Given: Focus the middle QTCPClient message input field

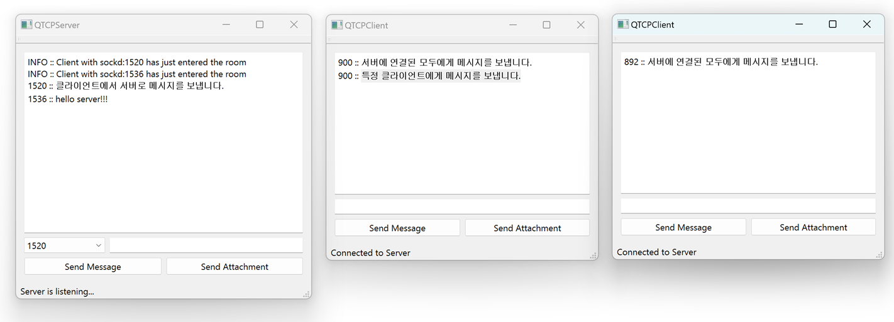Looking at the screenshot, I should point(462,207).
